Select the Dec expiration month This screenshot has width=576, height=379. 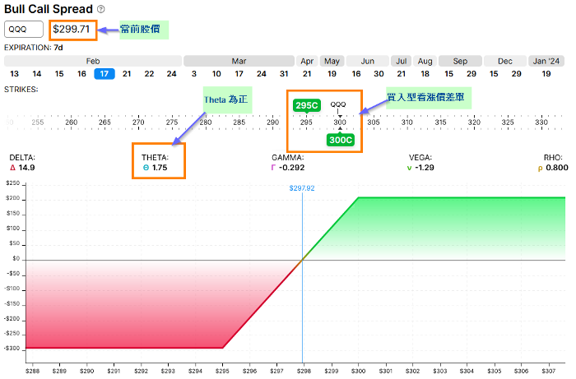(x=504, y=61)
